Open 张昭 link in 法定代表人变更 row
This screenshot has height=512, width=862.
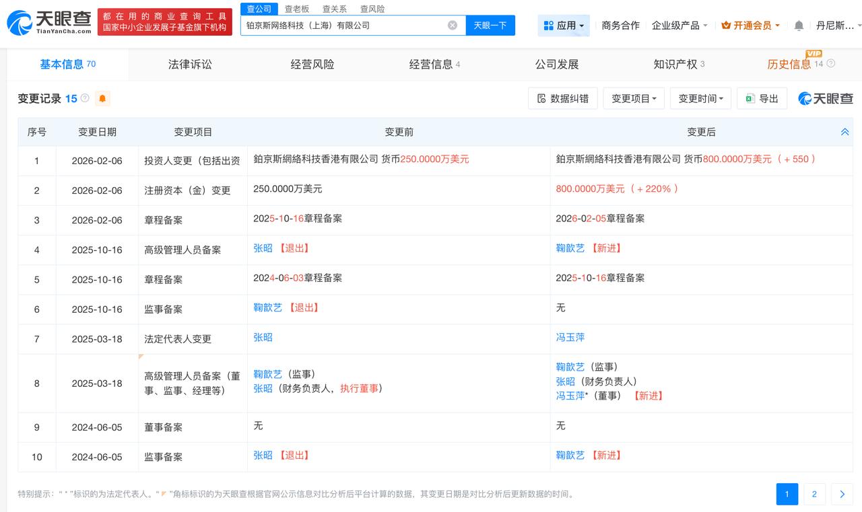(263, 337)
